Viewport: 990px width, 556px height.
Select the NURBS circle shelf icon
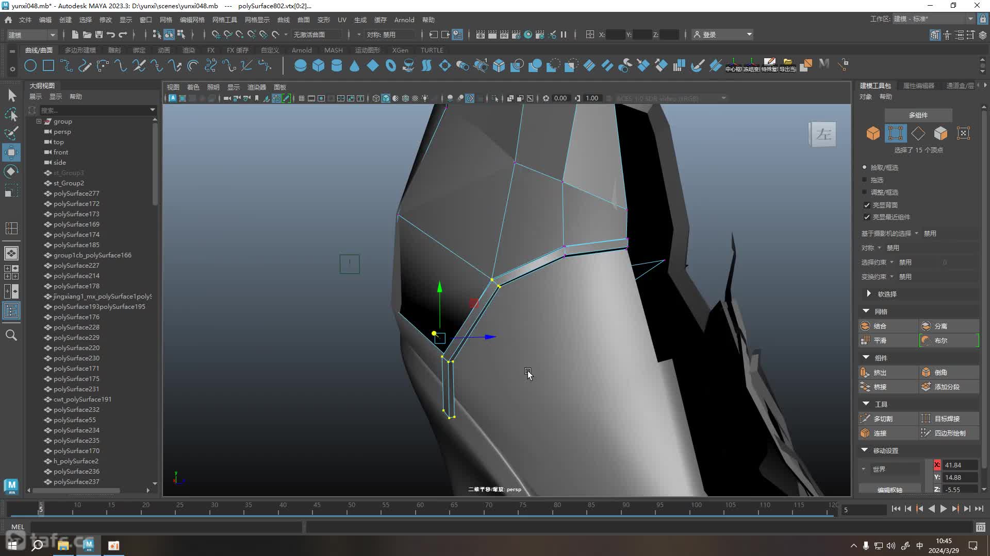click(x=30, y=66)
